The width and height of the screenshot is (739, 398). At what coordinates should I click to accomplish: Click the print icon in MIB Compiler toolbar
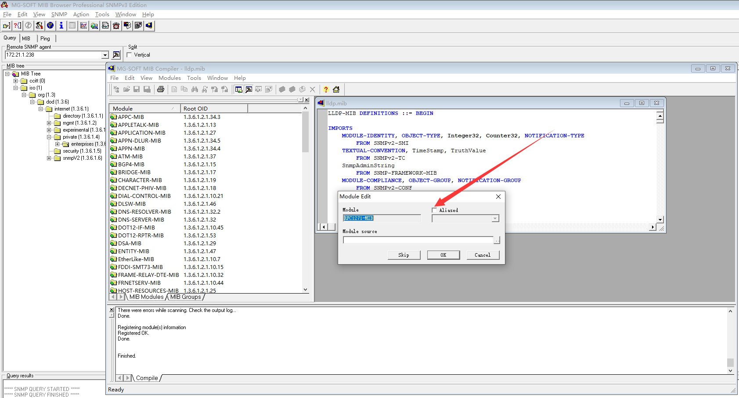click(161, 90)
